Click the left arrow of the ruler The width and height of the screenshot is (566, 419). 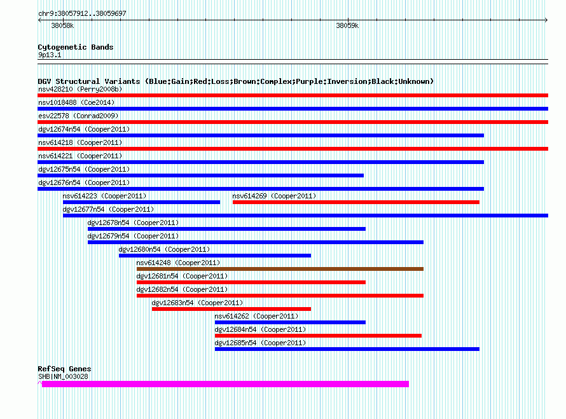(39, 20)
